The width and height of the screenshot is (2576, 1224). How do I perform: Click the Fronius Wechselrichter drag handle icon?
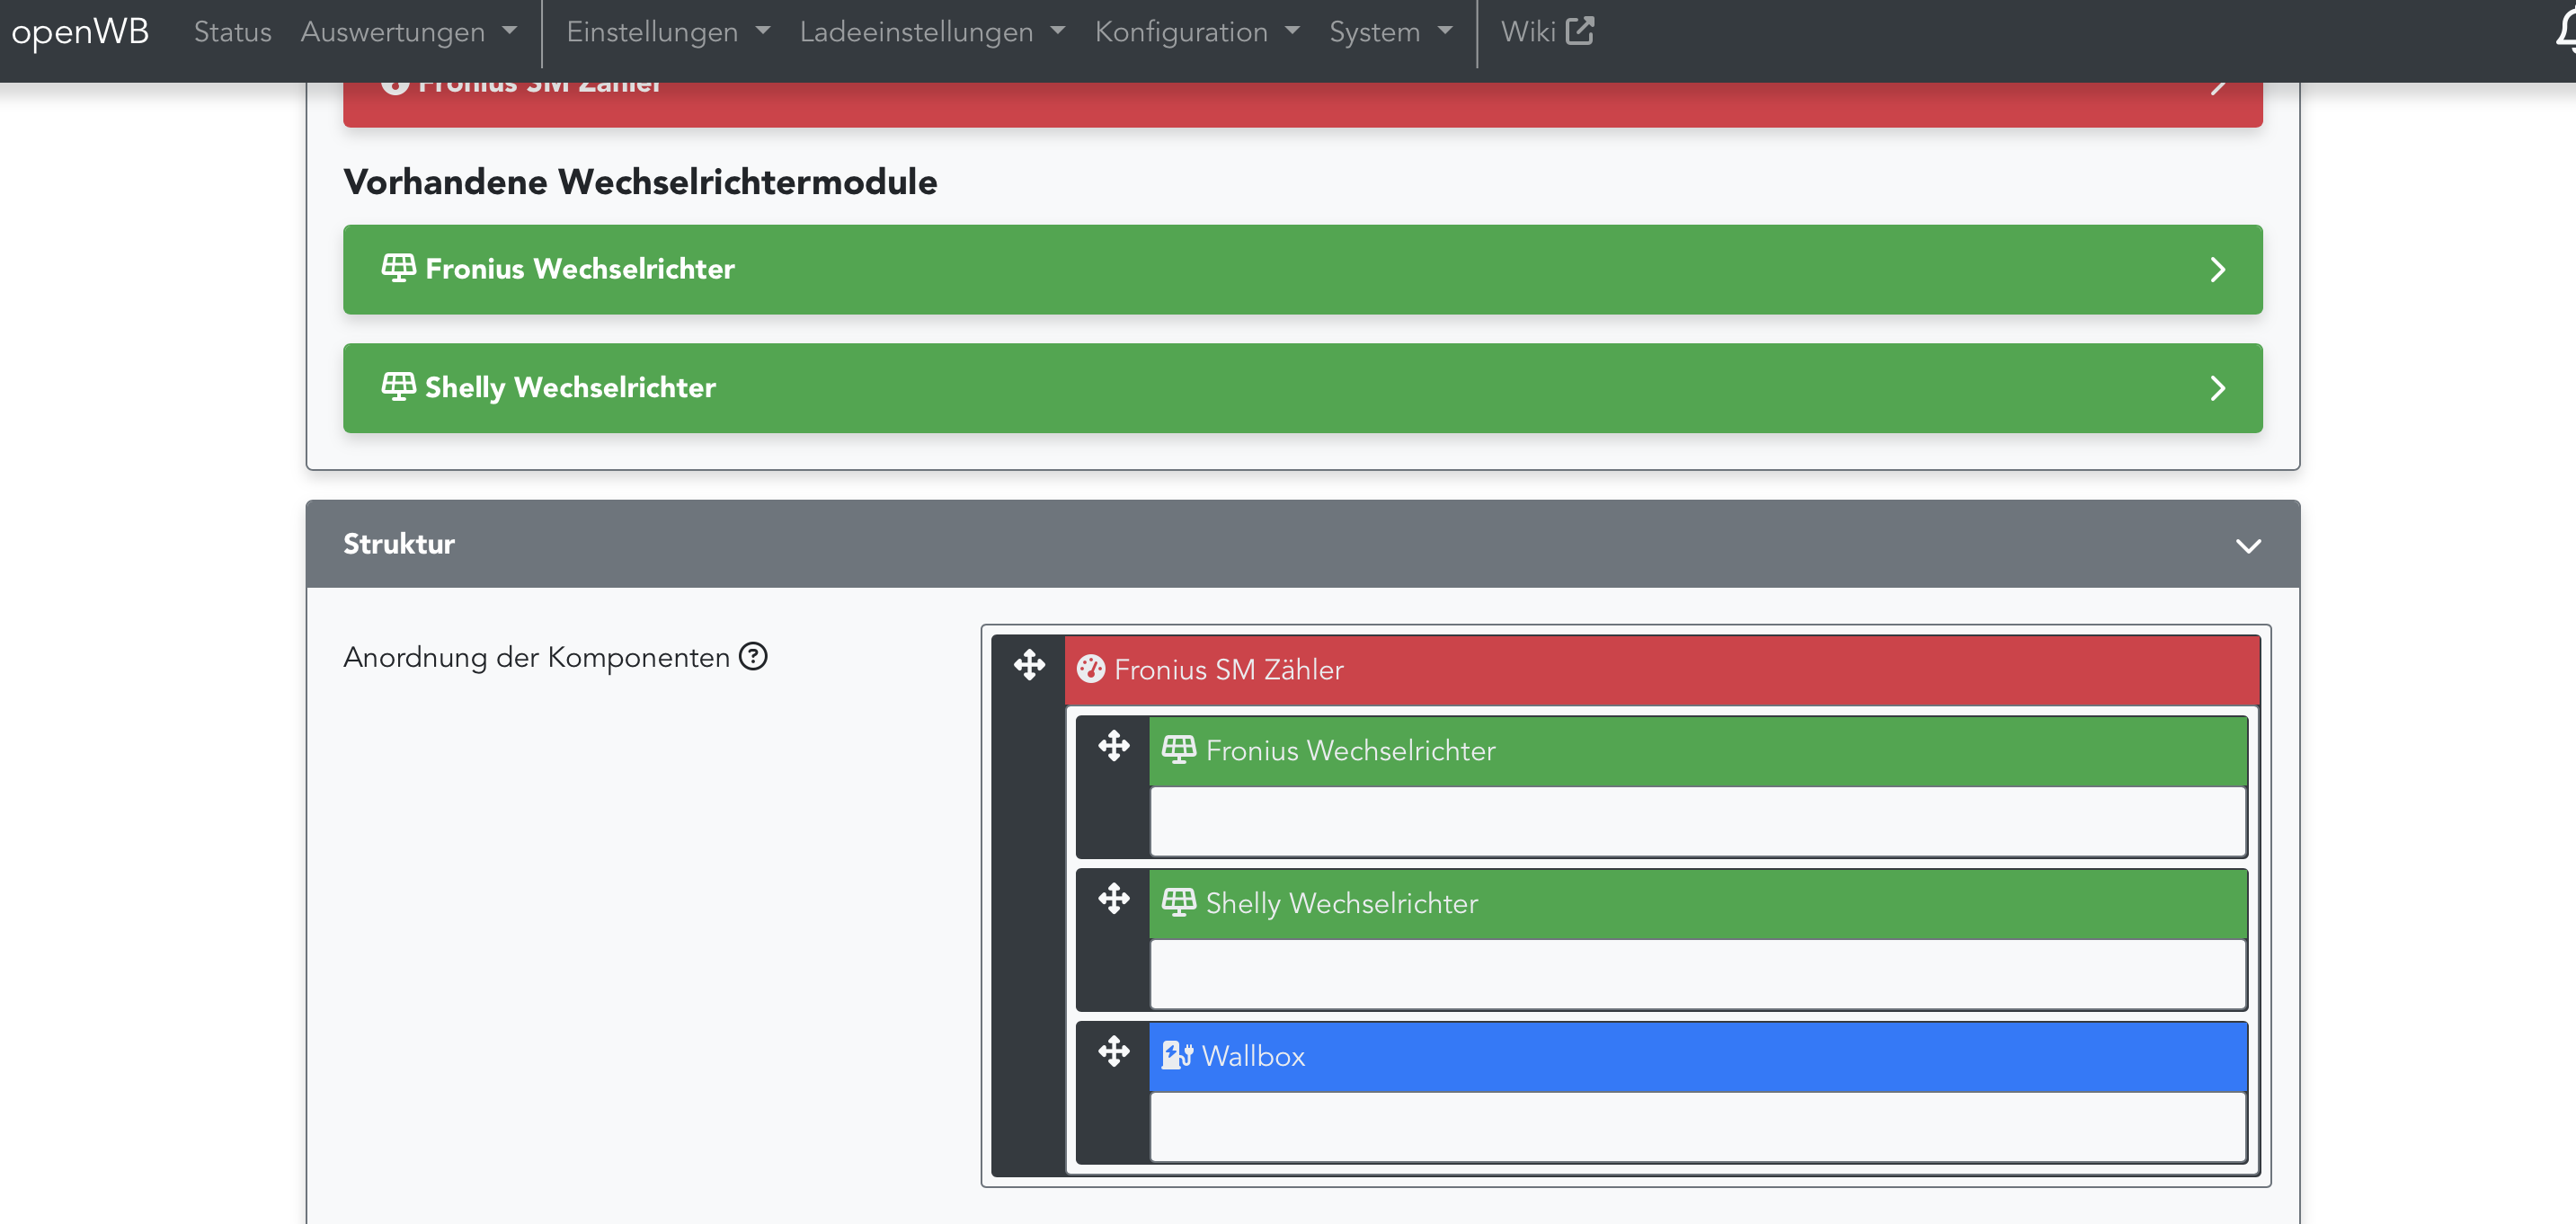(1113, 746)
